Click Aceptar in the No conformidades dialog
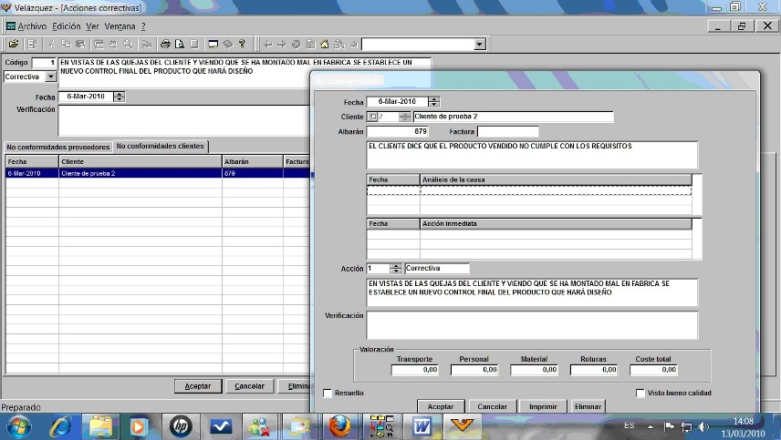The width and height of the screenshot is (781, 440). point(441,406)
